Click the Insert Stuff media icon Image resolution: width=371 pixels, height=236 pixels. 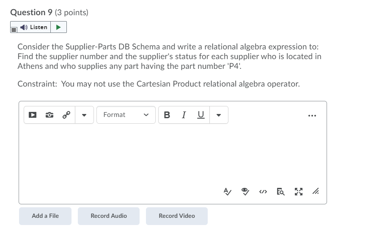[33, 115]
